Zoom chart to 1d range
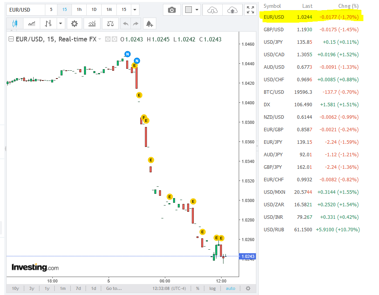Screen dimensions: 379x295 tap(93, 288)
